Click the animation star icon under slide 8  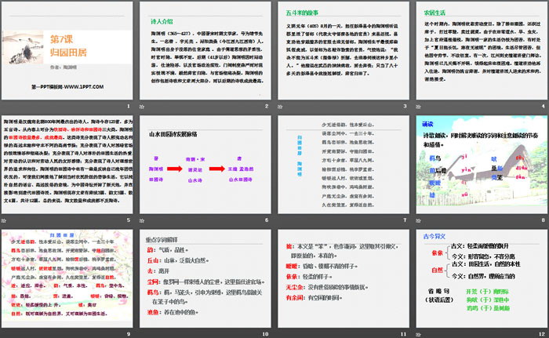418,220
